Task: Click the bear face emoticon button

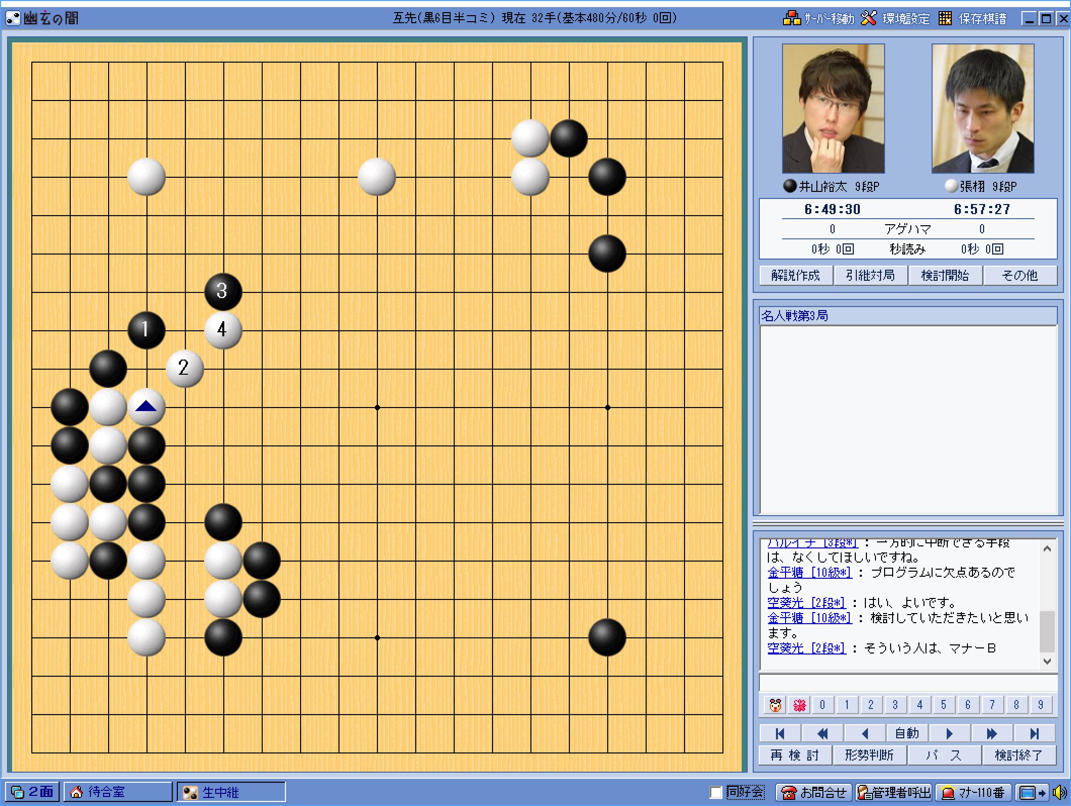Action: [775, 705]
